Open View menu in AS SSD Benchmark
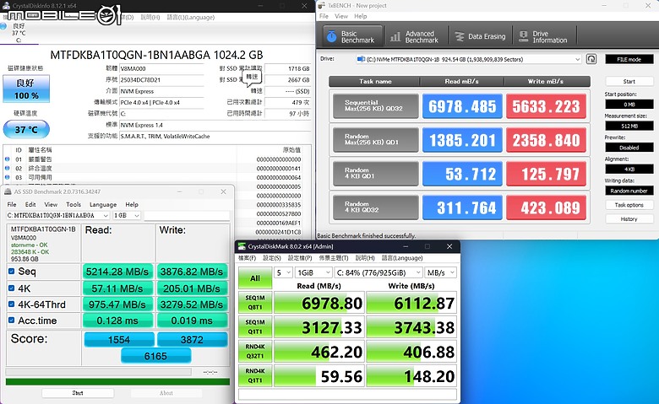659x404 pixels. coord(51,204)
